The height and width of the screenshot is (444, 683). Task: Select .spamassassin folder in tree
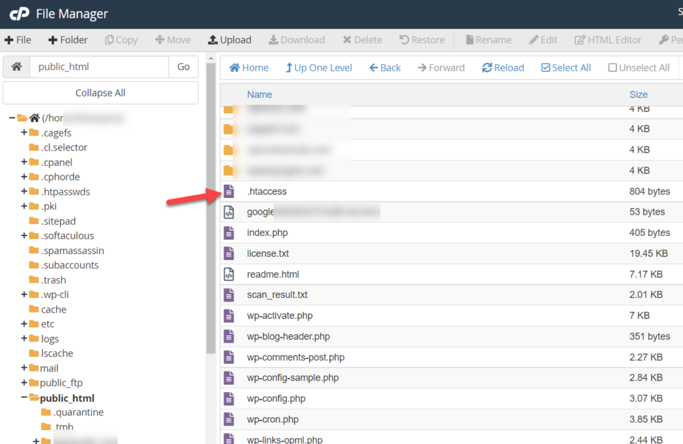point(72,251)
